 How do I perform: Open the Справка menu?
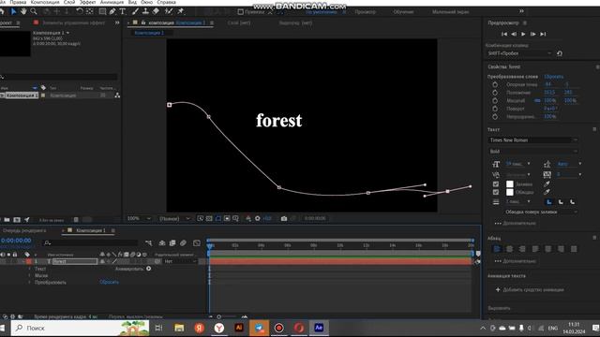pos(166,2)
